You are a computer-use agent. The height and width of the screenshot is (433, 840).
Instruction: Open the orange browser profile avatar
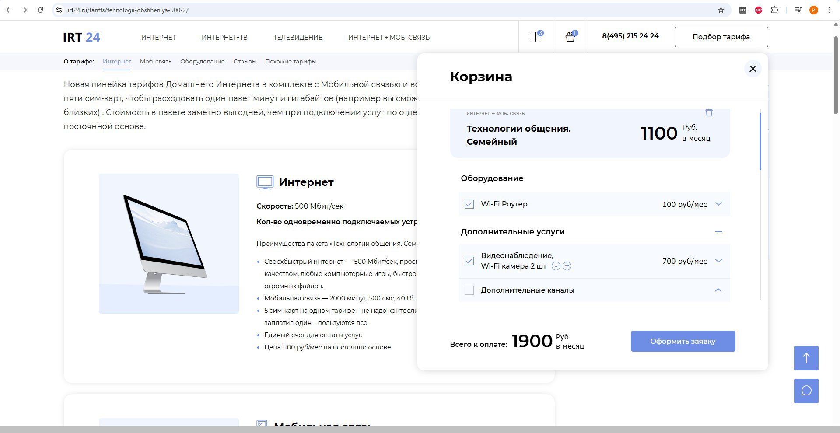point(814,10)
